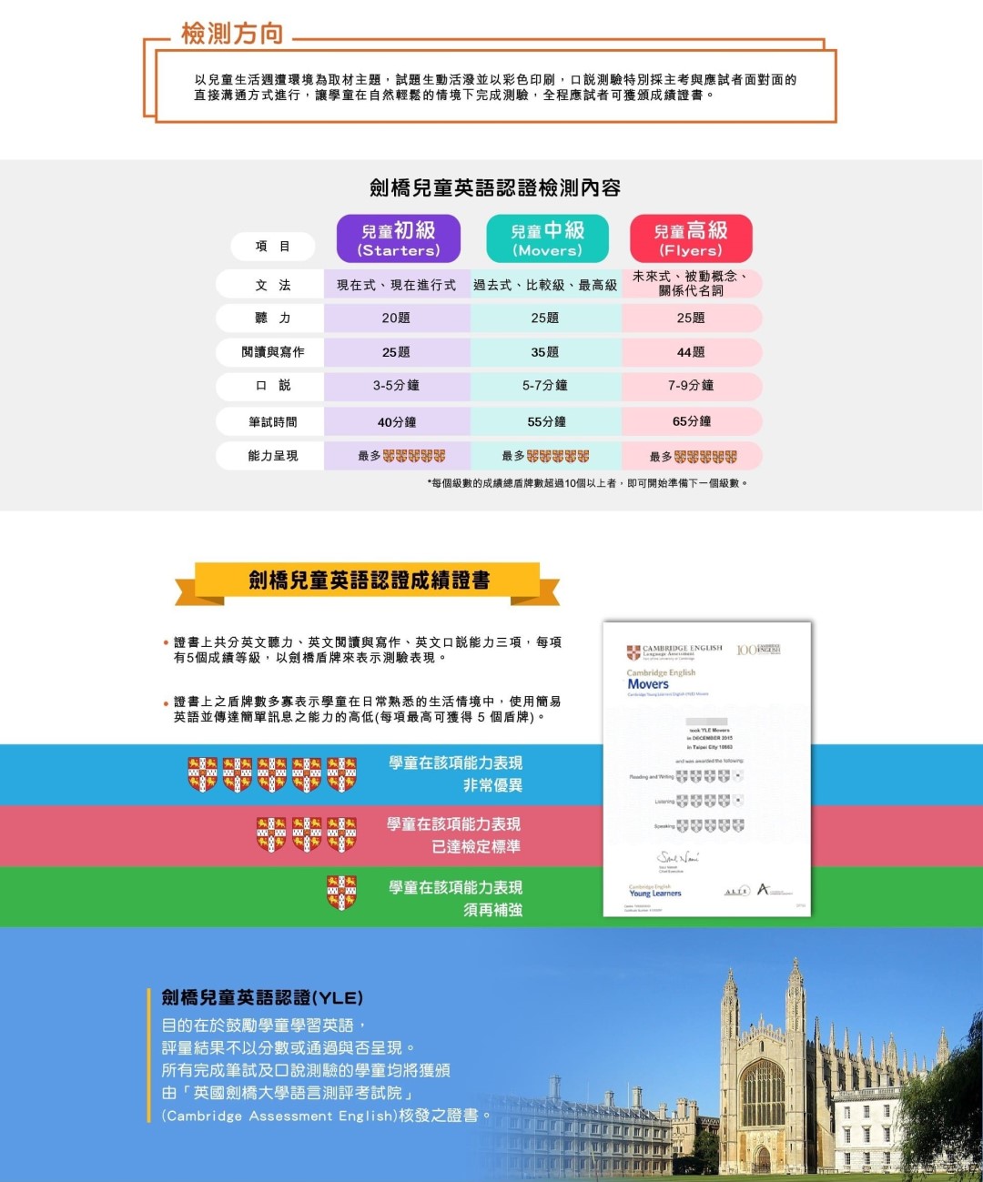
Task: Open the Movers certificate sample image
Action: coord(706,769)
